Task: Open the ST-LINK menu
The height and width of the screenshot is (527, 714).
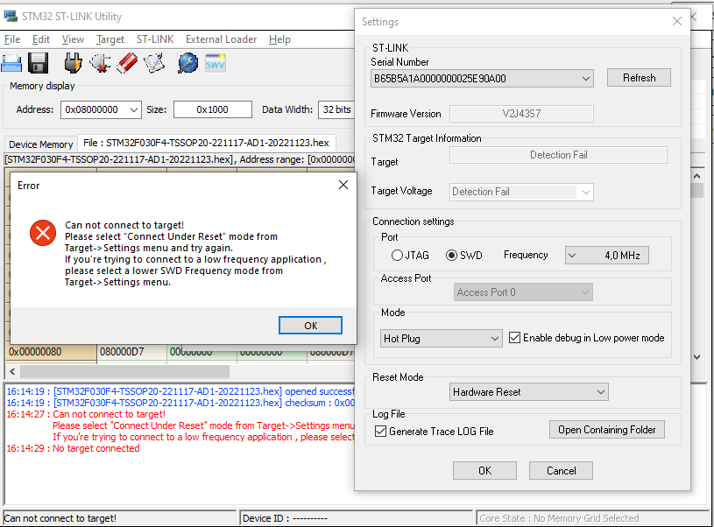Action: tap(155, 39)
